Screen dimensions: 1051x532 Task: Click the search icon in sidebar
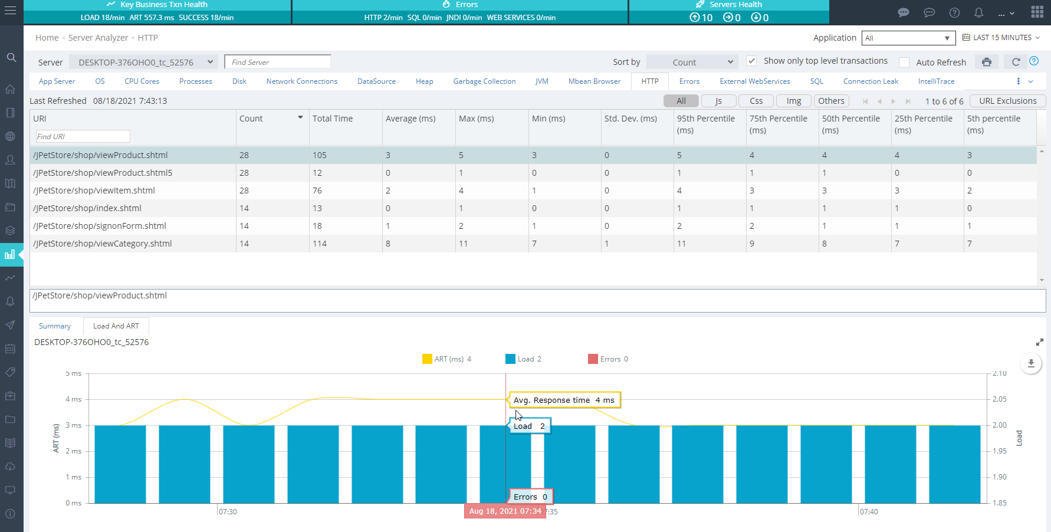[x=11, y=57]
